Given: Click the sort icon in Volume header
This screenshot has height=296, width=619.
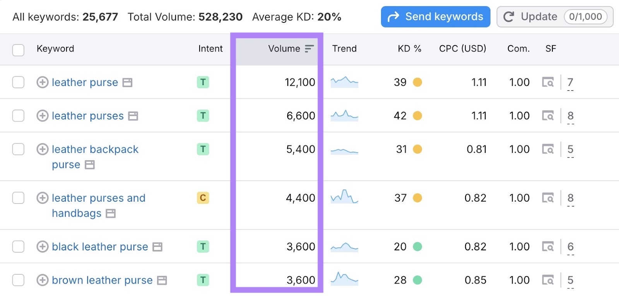Looking at the screenshot, I should (x=309, y=49).
